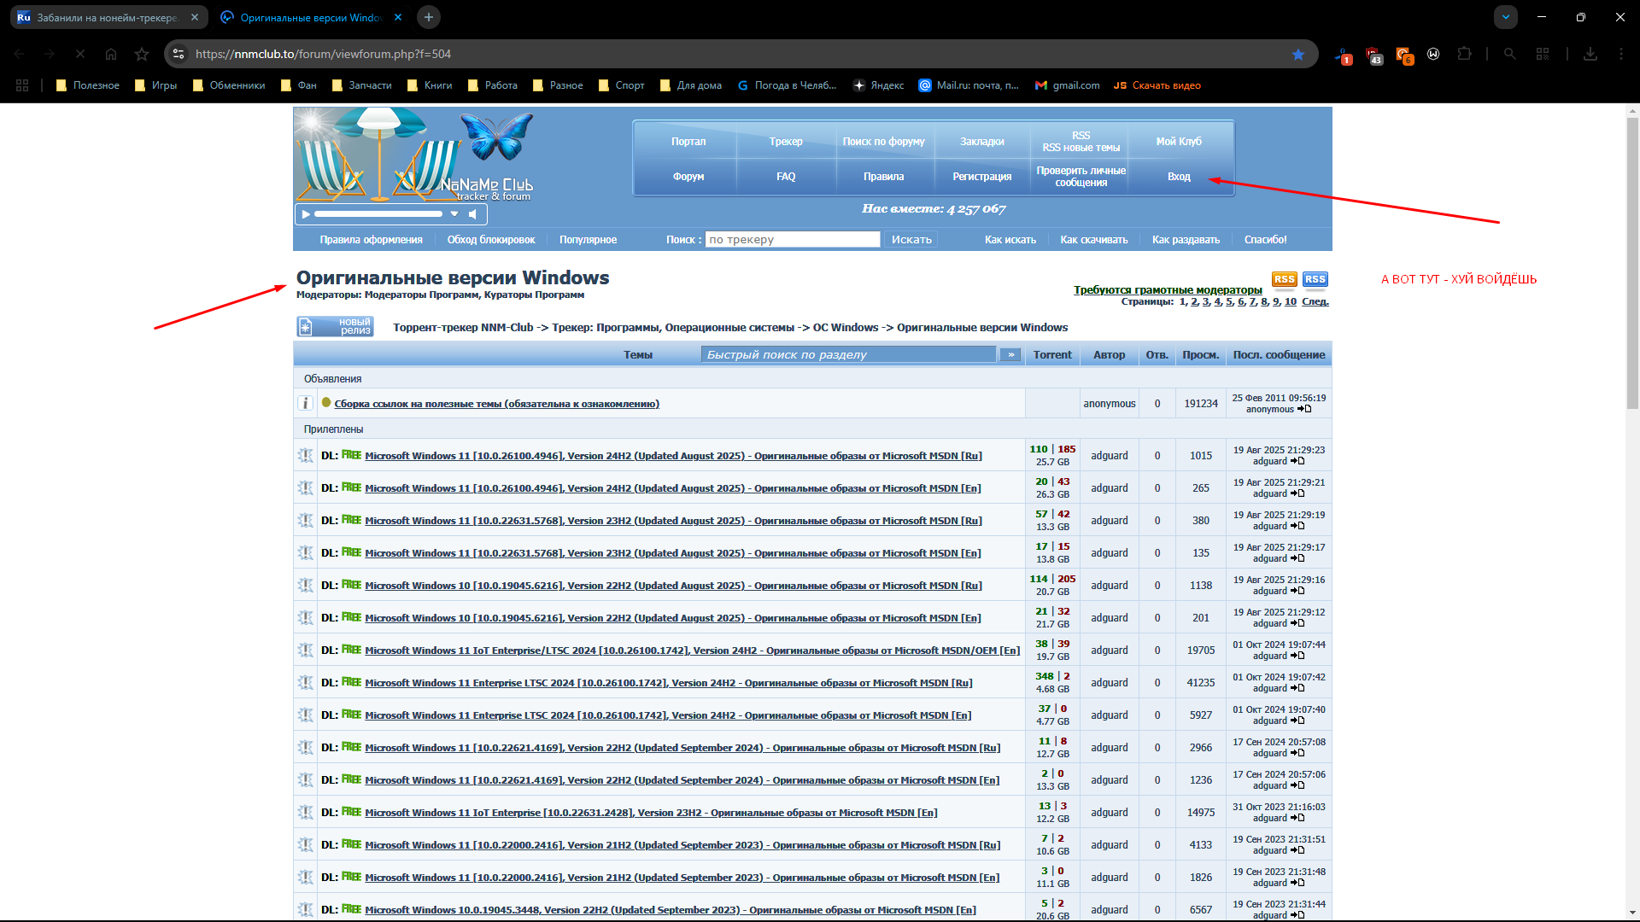Click the Искать search button
1640x922 pixels.
(x=911, y=240)
